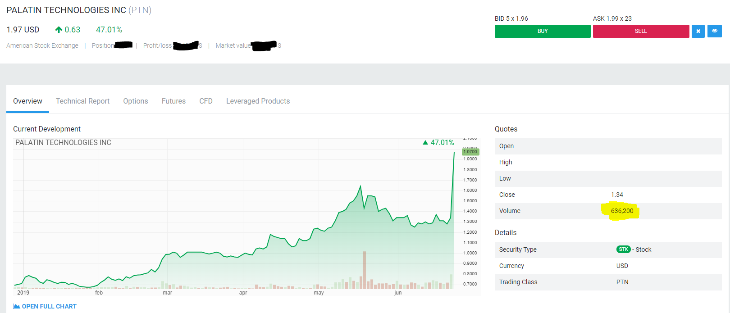Viewport: 730px width, 313px height.
Task: Toggle the blue eye watch icon
Action: (x=715, y=31)
